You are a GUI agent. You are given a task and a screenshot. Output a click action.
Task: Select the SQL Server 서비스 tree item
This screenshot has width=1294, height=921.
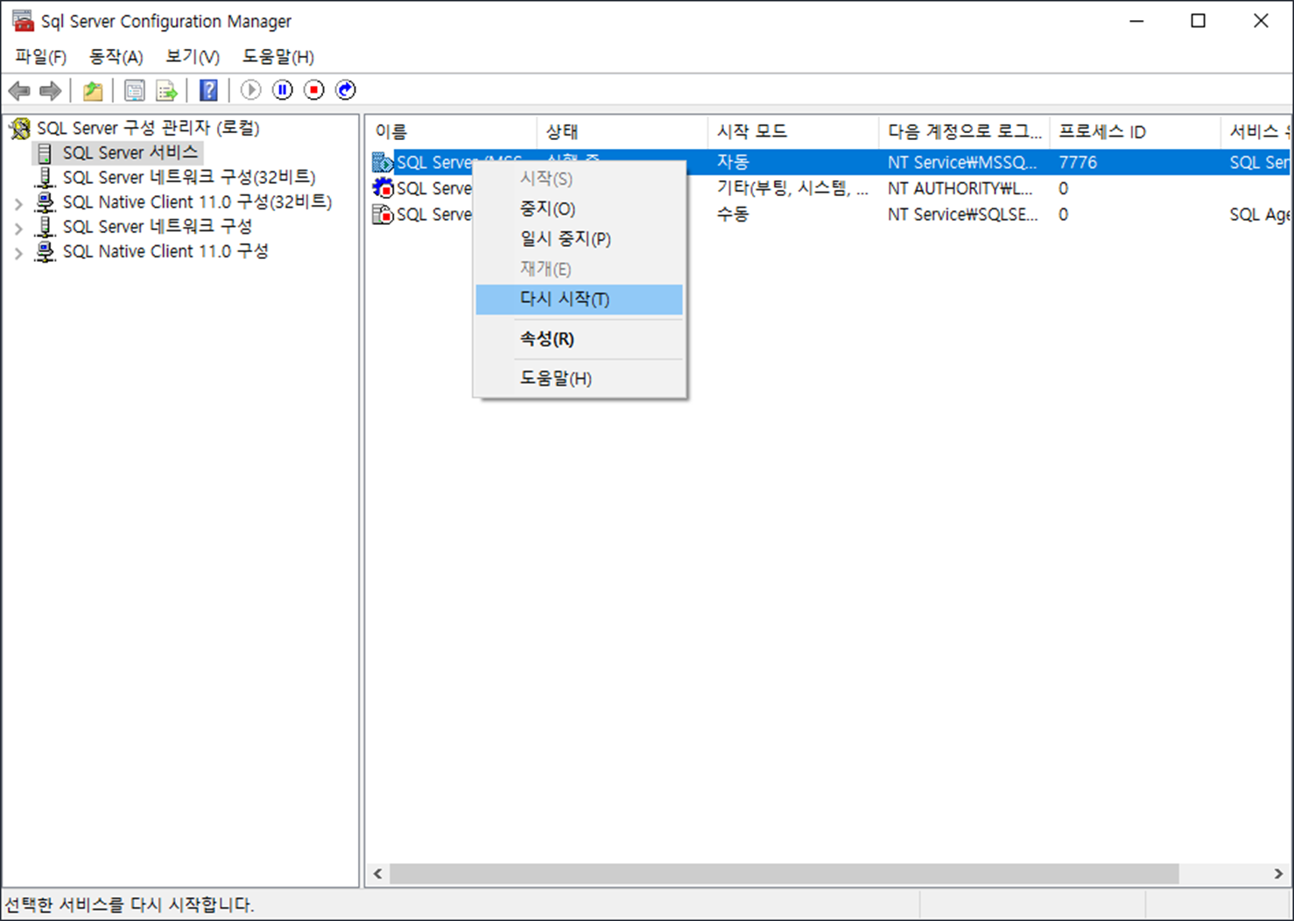[130, 153]
